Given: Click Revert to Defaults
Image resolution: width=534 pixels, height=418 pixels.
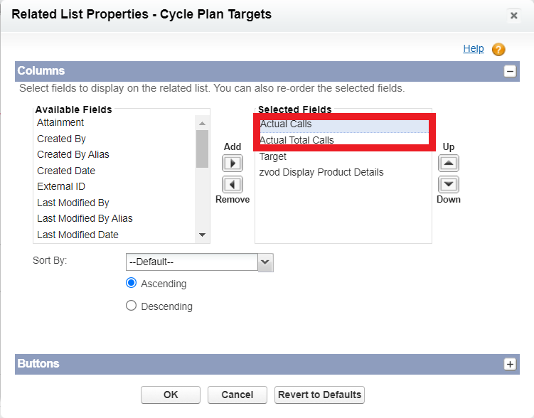Looking at the screenshot, I should coord(320,395).
